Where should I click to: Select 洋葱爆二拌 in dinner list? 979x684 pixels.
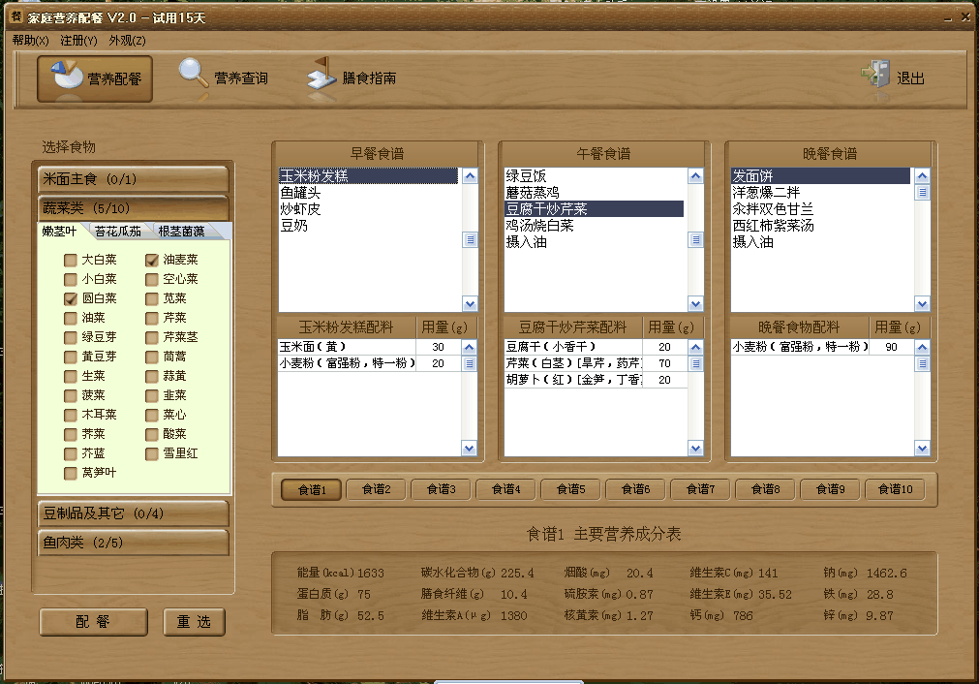pyautogui.click(x=820, y=193)
